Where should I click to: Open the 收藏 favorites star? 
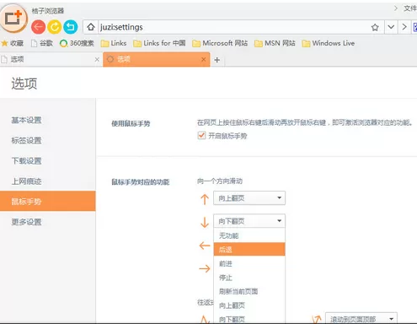click(x=13, y=43)
